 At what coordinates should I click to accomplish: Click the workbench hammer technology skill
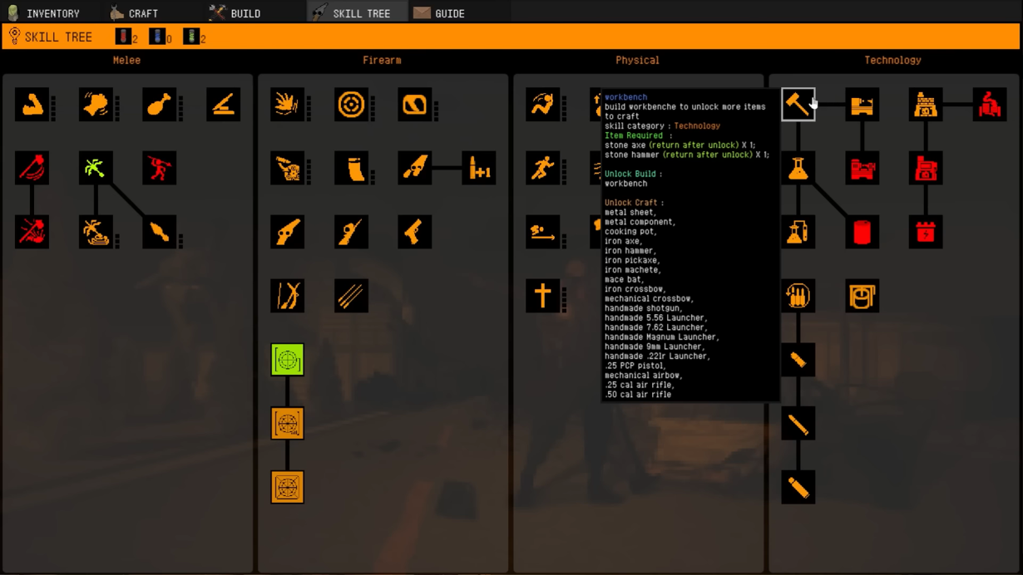click(798, 105)
